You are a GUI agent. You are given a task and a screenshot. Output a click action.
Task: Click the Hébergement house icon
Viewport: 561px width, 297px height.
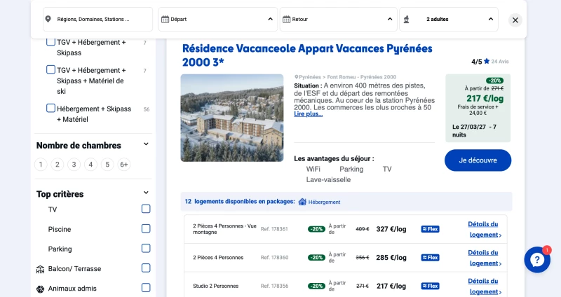click(x=302, y=202)
